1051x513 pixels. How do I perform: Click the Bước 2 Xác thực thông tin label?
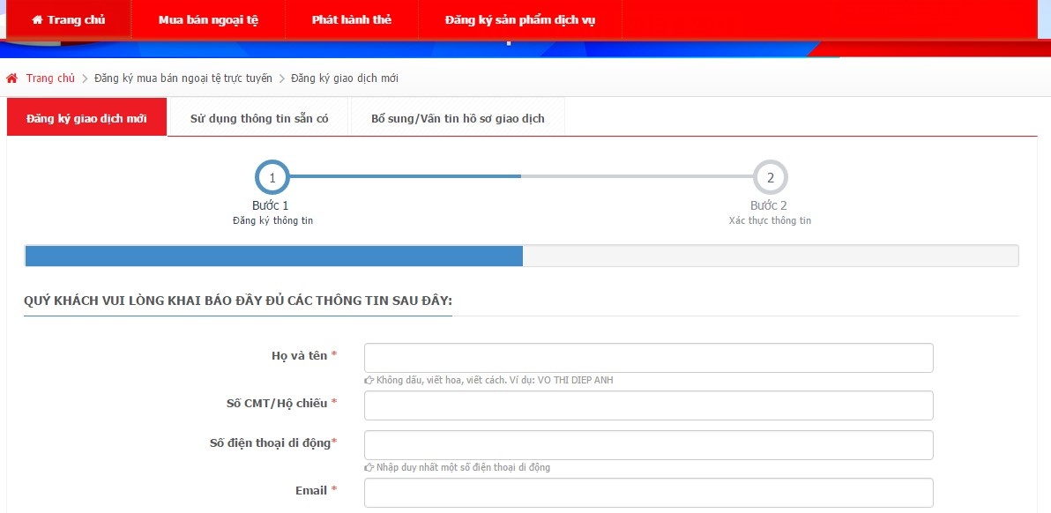tap(769, 212)
